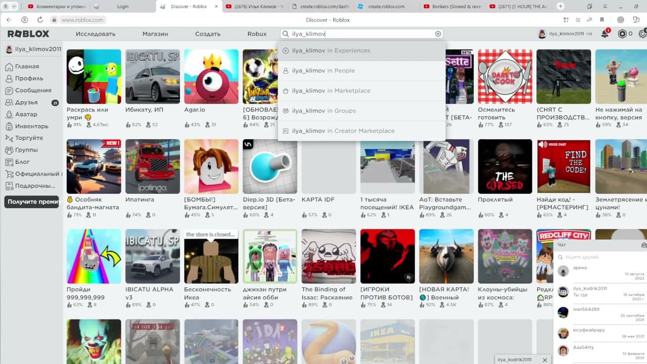Open the Diep.io 3D game thumbnail

point(270,166)
